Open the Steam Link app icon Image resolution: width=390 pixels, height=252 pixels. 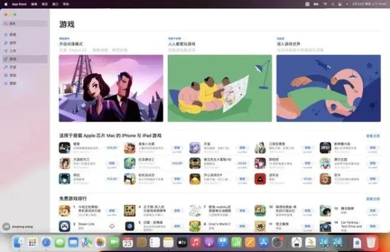pyautogui.click(x=64, y=226)
